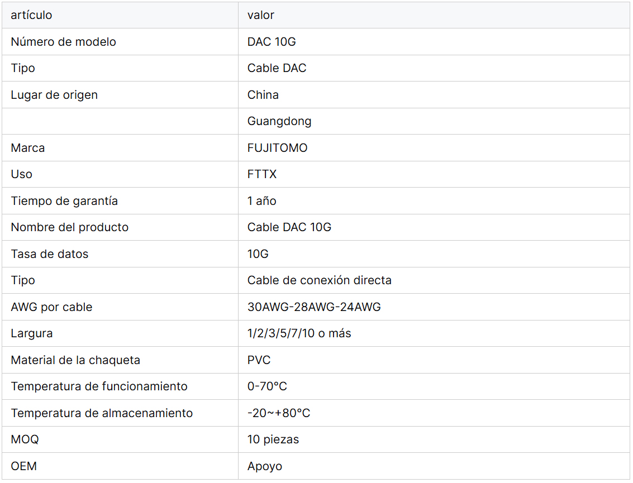This screenshot has width=633, height=483.
Task: Click the '30AWG-28AWG-24AWG' value
Action: pos(314,307)
